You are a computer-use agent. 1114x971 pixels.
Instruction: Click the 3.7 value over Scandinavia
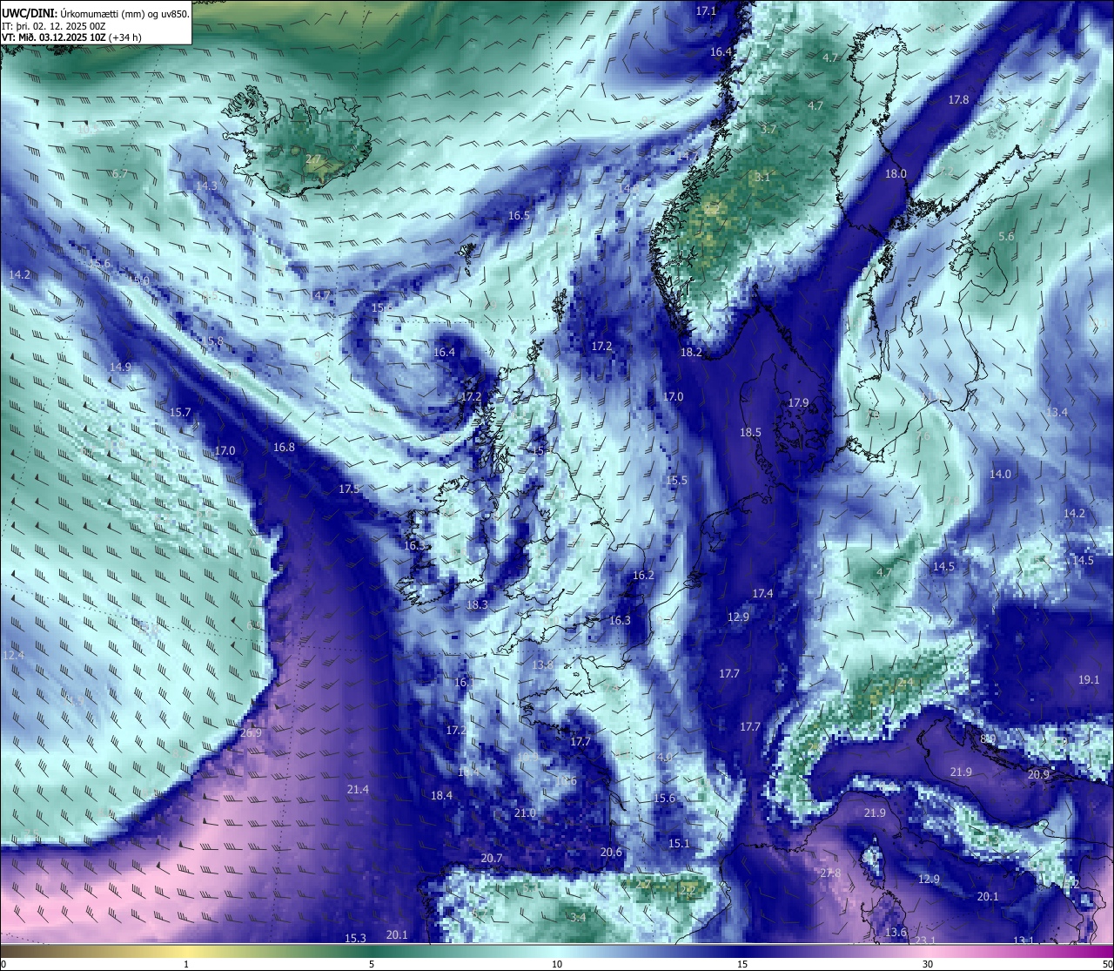click(x=768, y=129)
